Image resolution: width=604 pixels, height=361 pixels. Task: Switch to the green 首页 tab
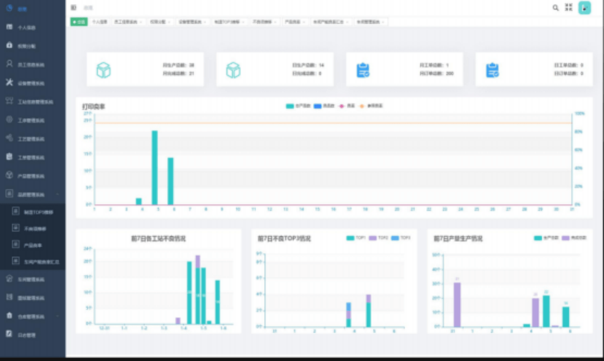click(x=79, y=22)
